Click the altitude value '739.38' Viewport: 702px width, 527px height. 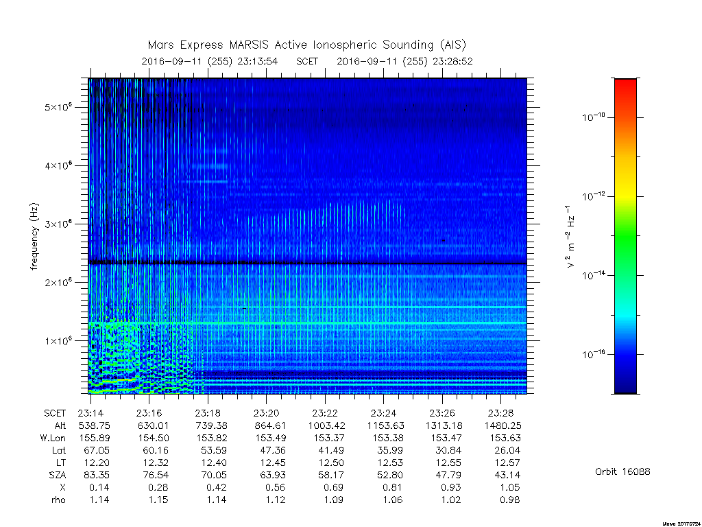[x=211, y=425]
